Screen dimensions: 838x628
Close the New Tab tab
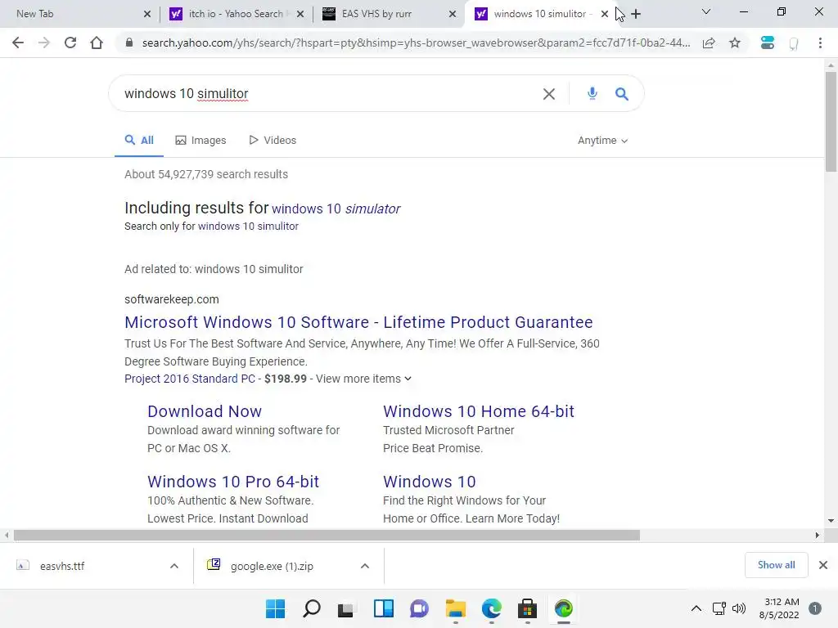click(x=147, y=14)
